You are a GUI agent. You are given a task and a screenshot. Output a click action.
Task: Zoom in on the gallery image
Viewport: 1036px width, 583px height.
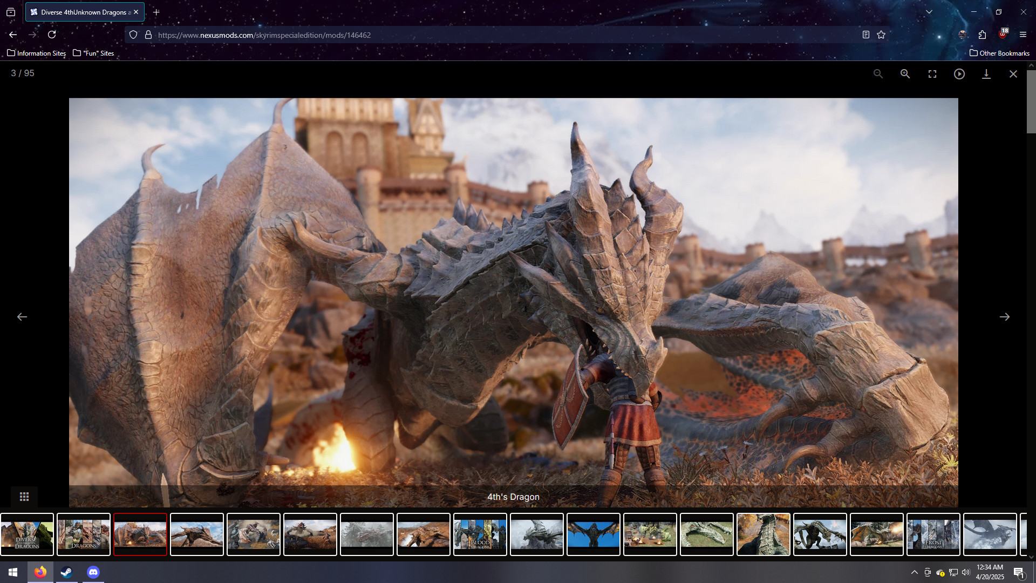905,74
